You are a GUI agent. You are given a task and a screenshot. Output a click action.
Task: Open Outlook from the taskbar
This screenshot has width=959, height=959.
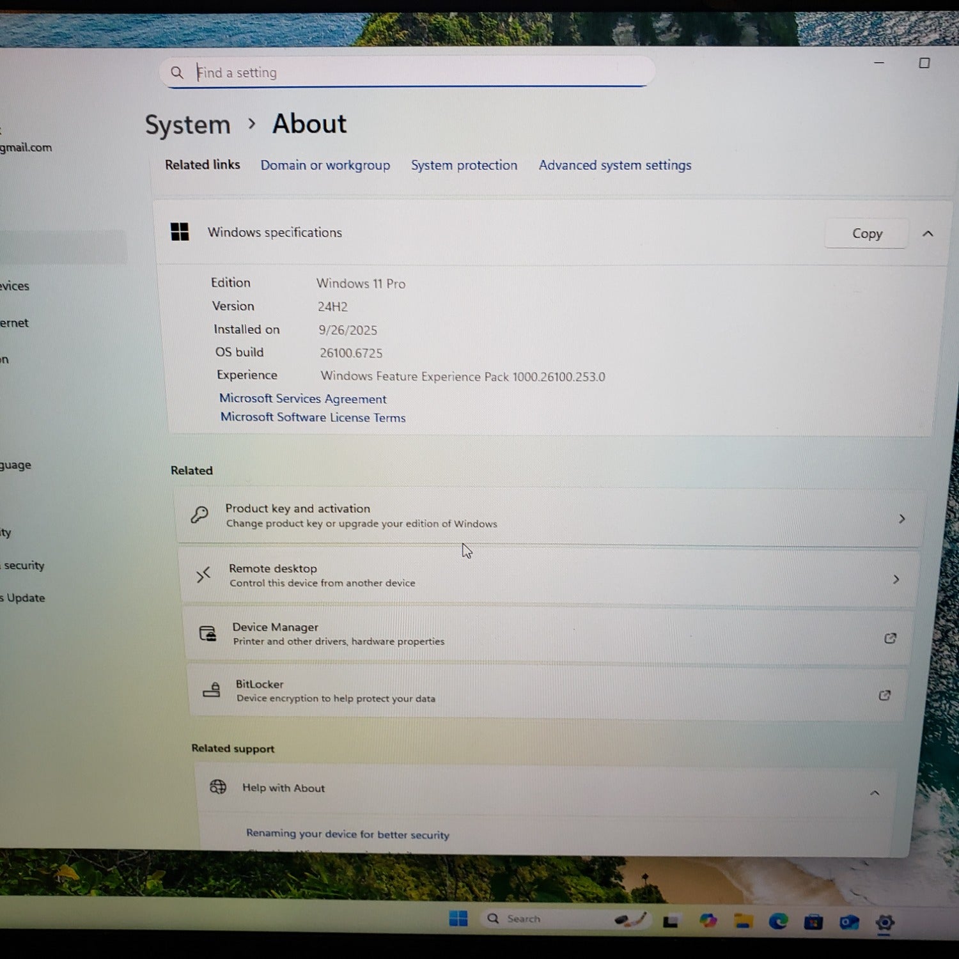(849, 922)
